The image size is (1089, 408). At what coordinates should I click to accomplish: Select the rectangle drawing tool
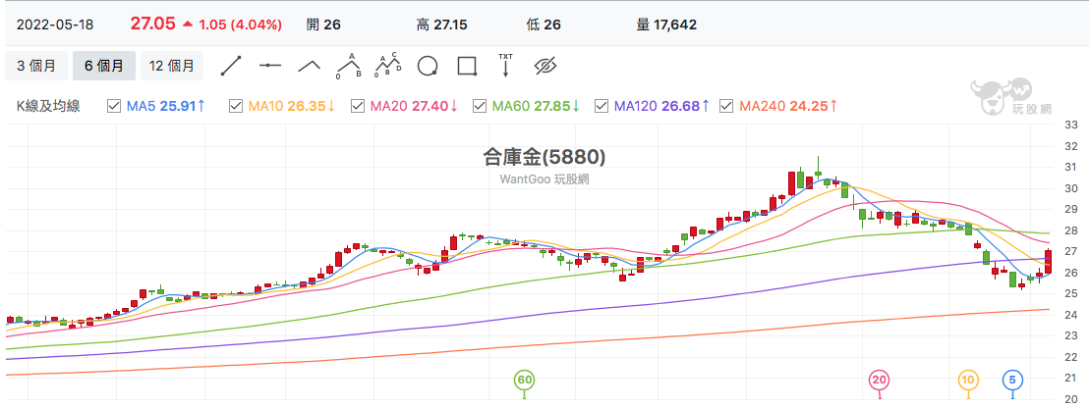(468, 66)
